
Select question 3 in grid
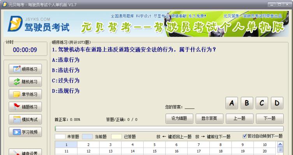coord(111,145)
